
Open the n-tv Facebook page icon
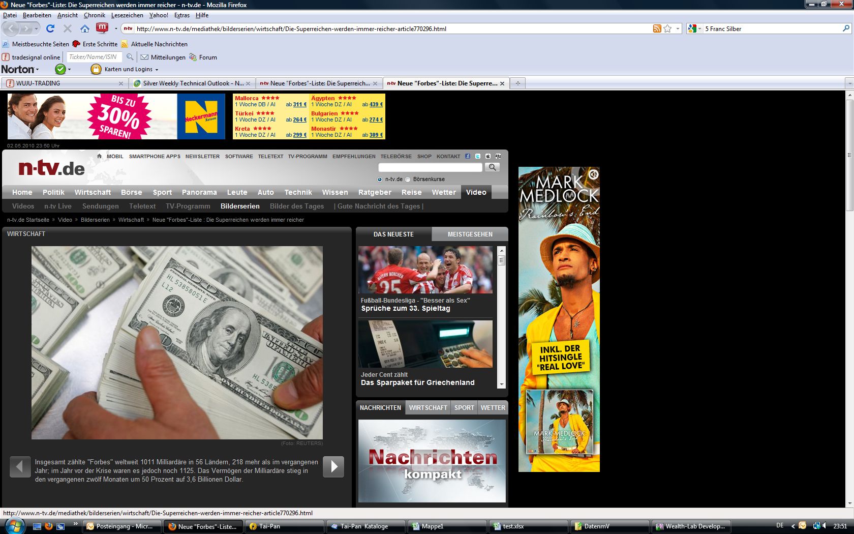pyautogui.click(x=468, y=156)
